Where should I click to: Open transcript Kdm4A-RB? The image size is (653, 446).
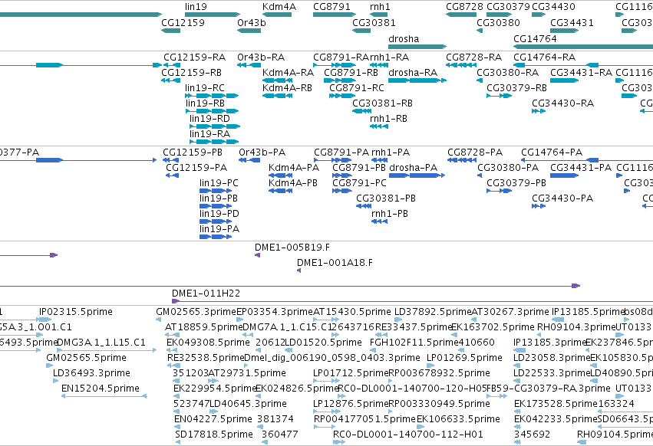287,88
